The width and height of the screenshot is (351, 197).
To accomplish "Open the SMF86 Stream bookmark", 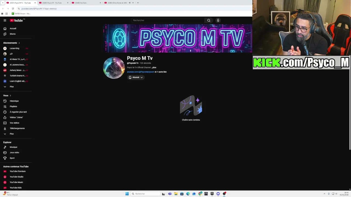I will (x=21, y=14).
